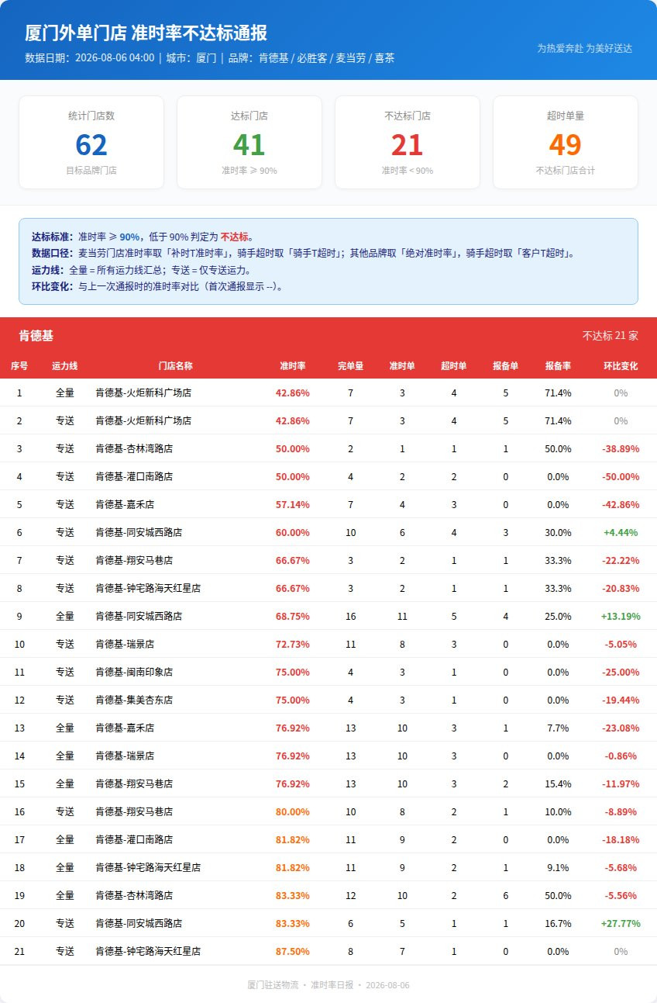
Task: Click the -5.05% change value
Action: 621,645
